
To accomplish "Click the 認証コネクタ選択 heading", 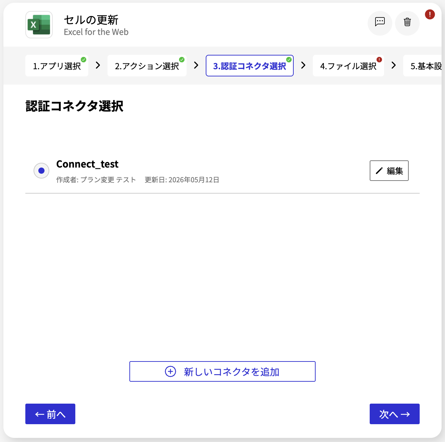I will click(x=75, y=106).
